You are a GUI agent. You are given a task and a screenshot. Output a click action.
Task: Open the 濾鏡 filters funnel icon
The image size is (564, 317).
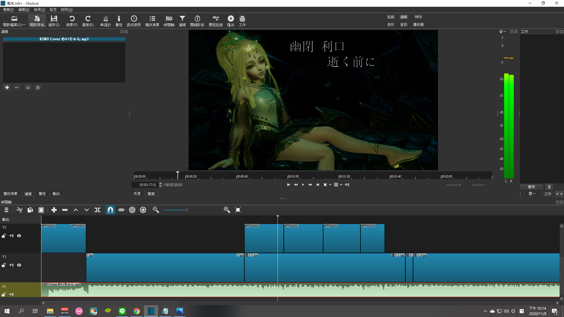(182, 21)
